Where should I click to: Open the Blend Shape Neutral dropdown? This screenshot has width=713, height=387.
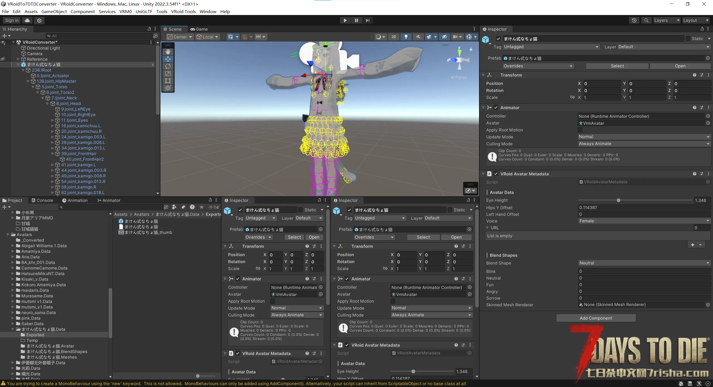pos(644,263)
